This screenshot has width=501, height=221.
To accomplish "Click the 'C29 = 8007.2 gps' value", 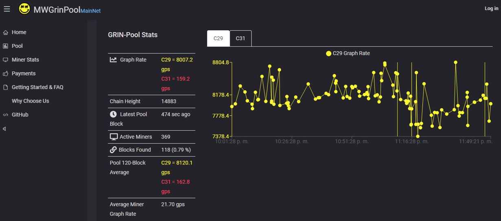I will 177,64.
